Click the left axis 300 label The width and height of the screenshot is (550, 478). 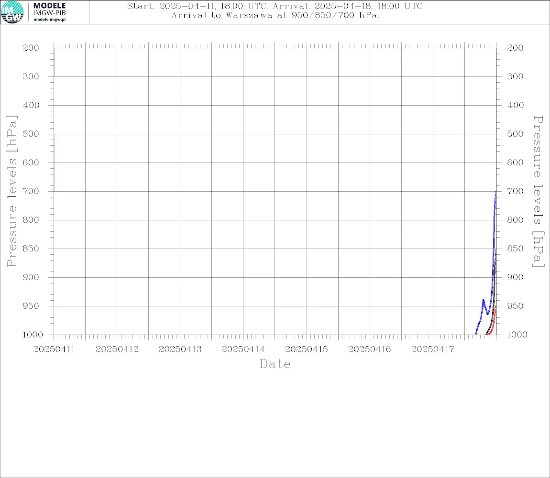tap(31, 76)
